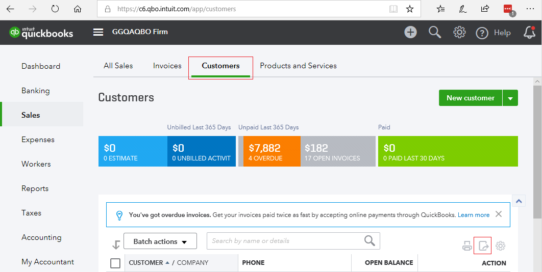Image resolution: width=542 pixels, height=272 pixels.
Task: Add page to favorites star
Action: [x=410, y=9]
